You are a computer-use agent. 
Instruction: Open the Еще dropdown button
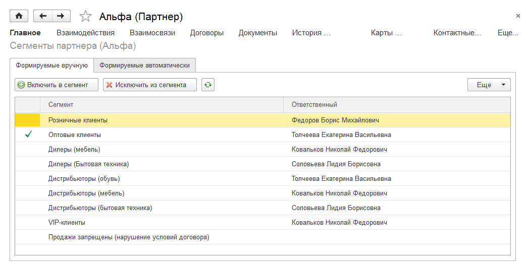pyautogui.click(x=489, y=85)
